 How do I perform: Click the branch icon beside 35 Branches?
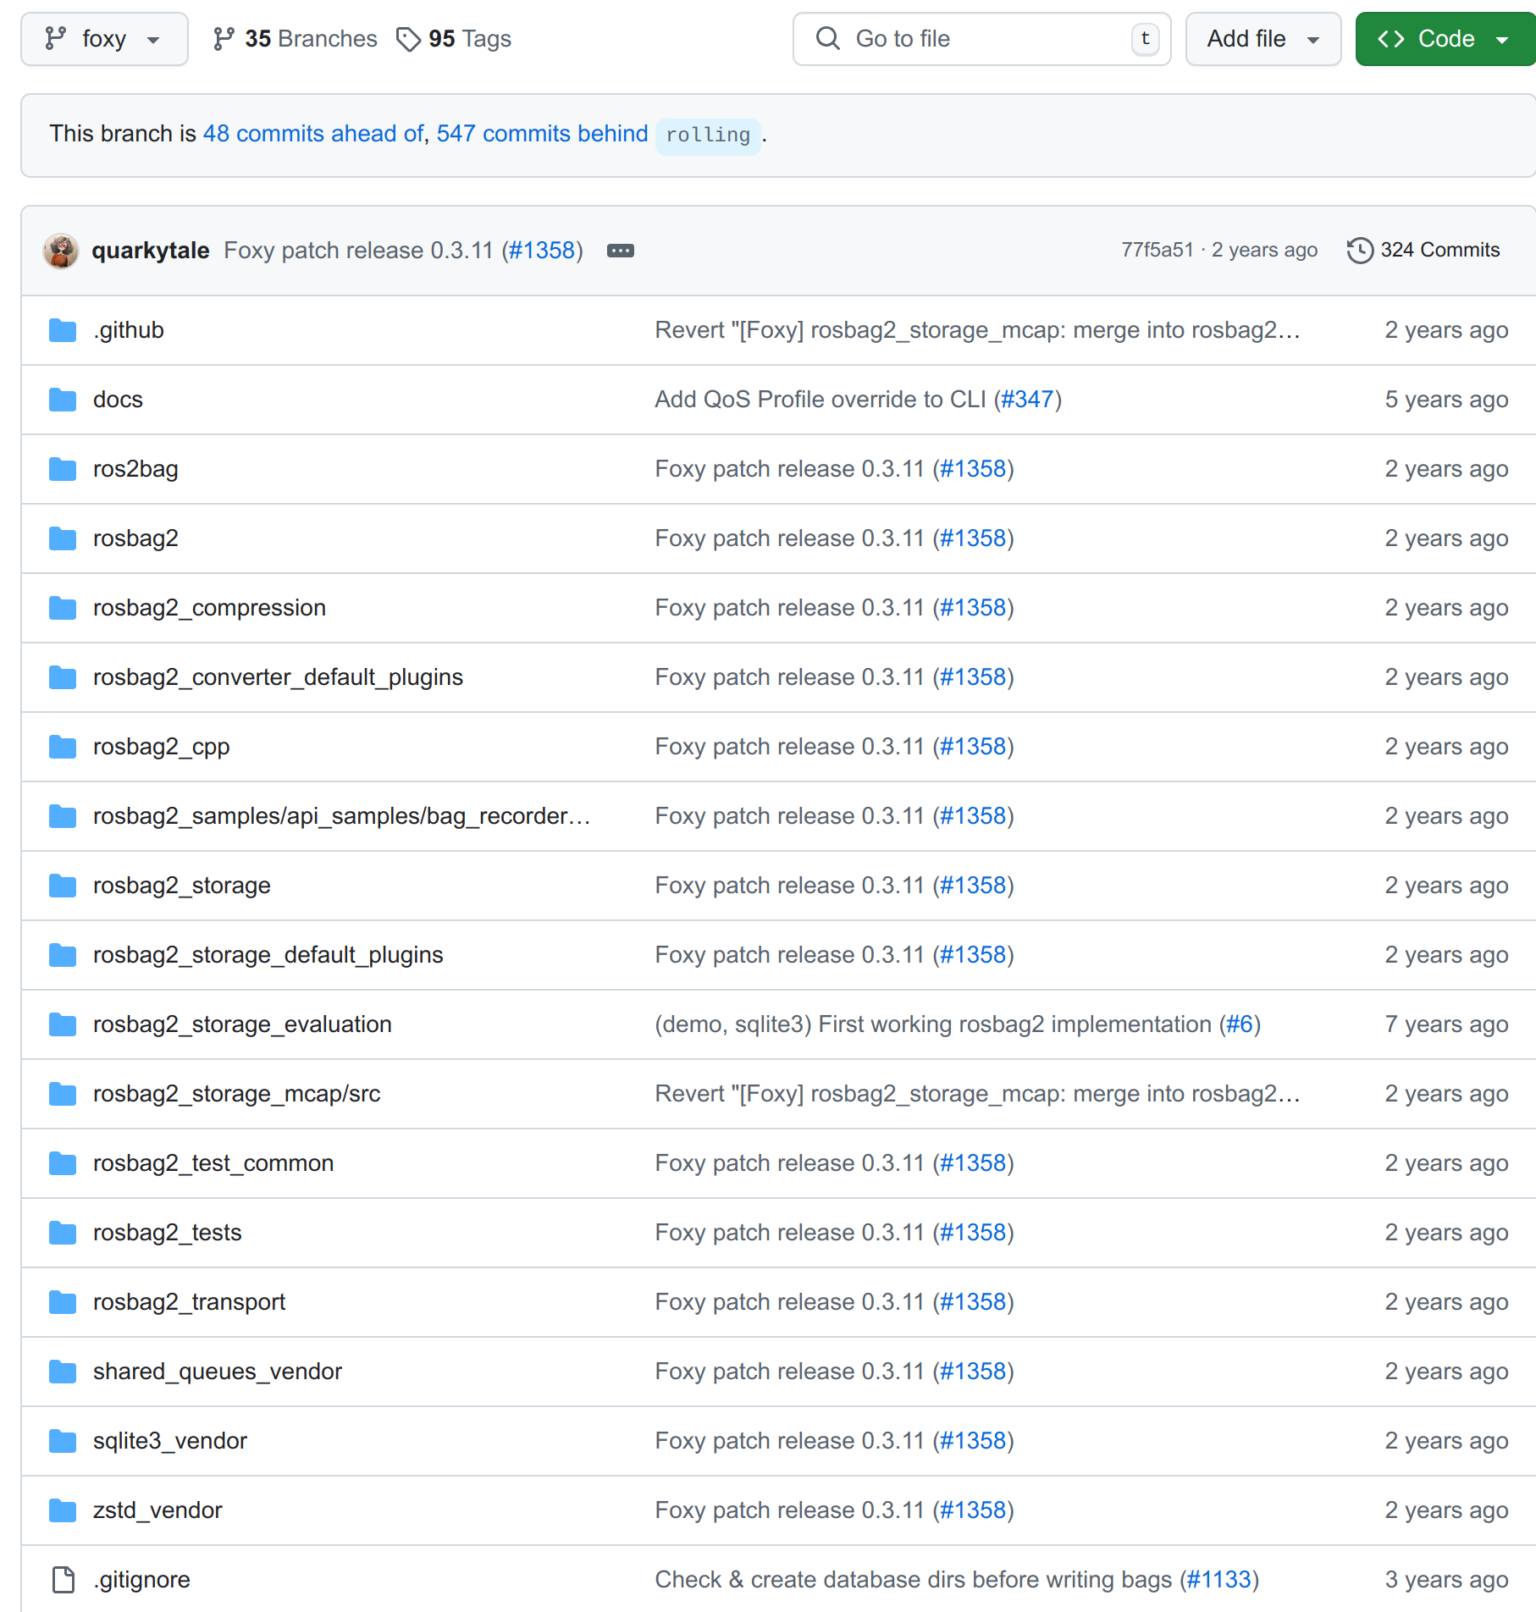(224, 39)
